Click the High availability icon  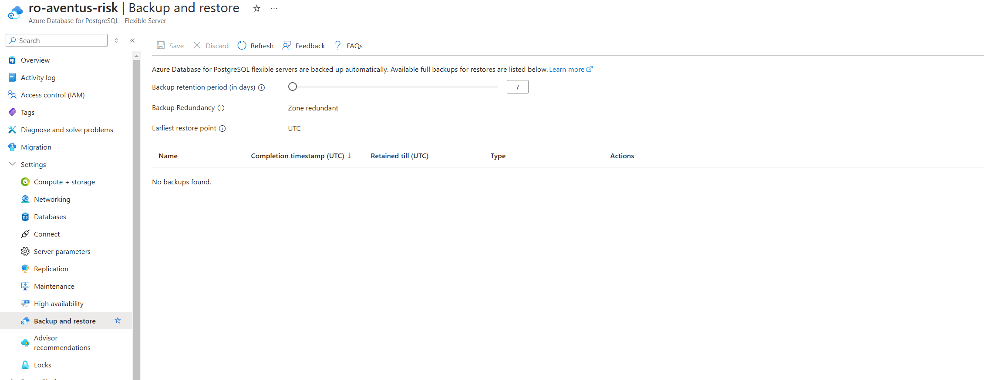point(25,303)
